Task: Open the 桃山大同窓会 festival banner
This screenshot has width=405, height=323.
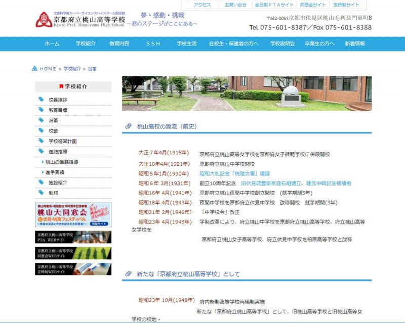Action: 73,215
